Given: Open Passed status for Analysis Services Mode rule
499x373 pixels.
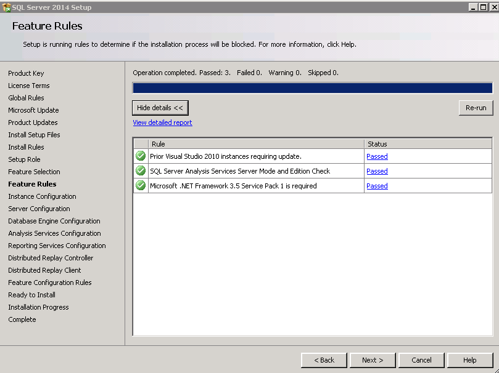Looking at the screenshot, I should point(377,171).
